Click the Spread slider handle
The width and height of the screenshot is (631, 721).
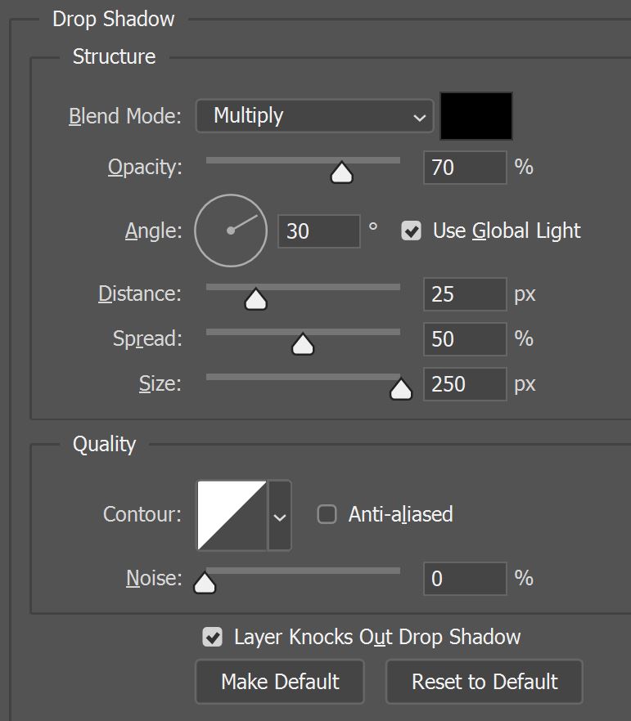click(x=303, y=344)
